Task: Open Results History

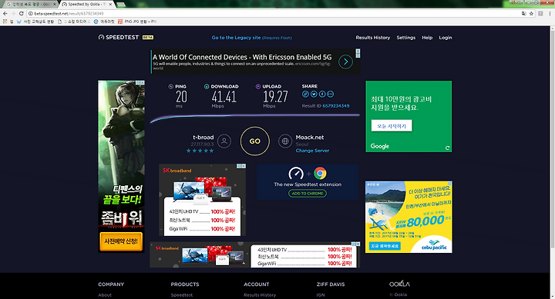Action: coord(373,38)
